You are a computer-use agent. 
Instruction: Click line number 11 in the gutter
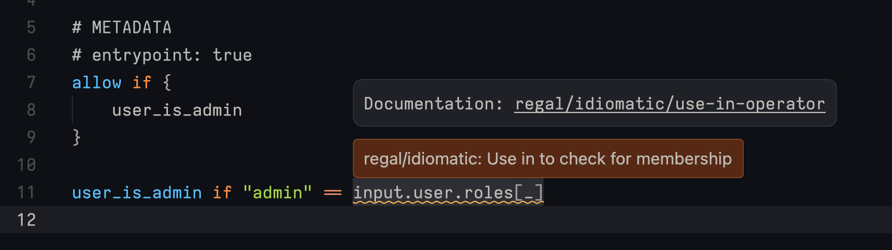click(26, 193)
